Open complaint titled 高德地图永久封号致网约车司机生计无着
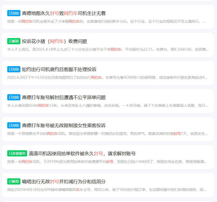The image size is (217, 202). click(x=64, y=13)
